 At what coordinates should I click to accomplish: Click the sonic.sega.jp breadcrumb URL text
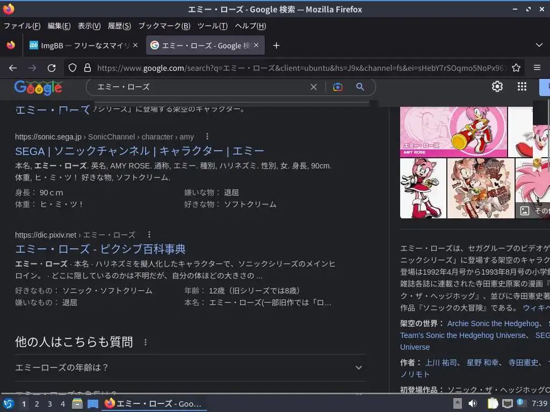(x=104, y=137)
